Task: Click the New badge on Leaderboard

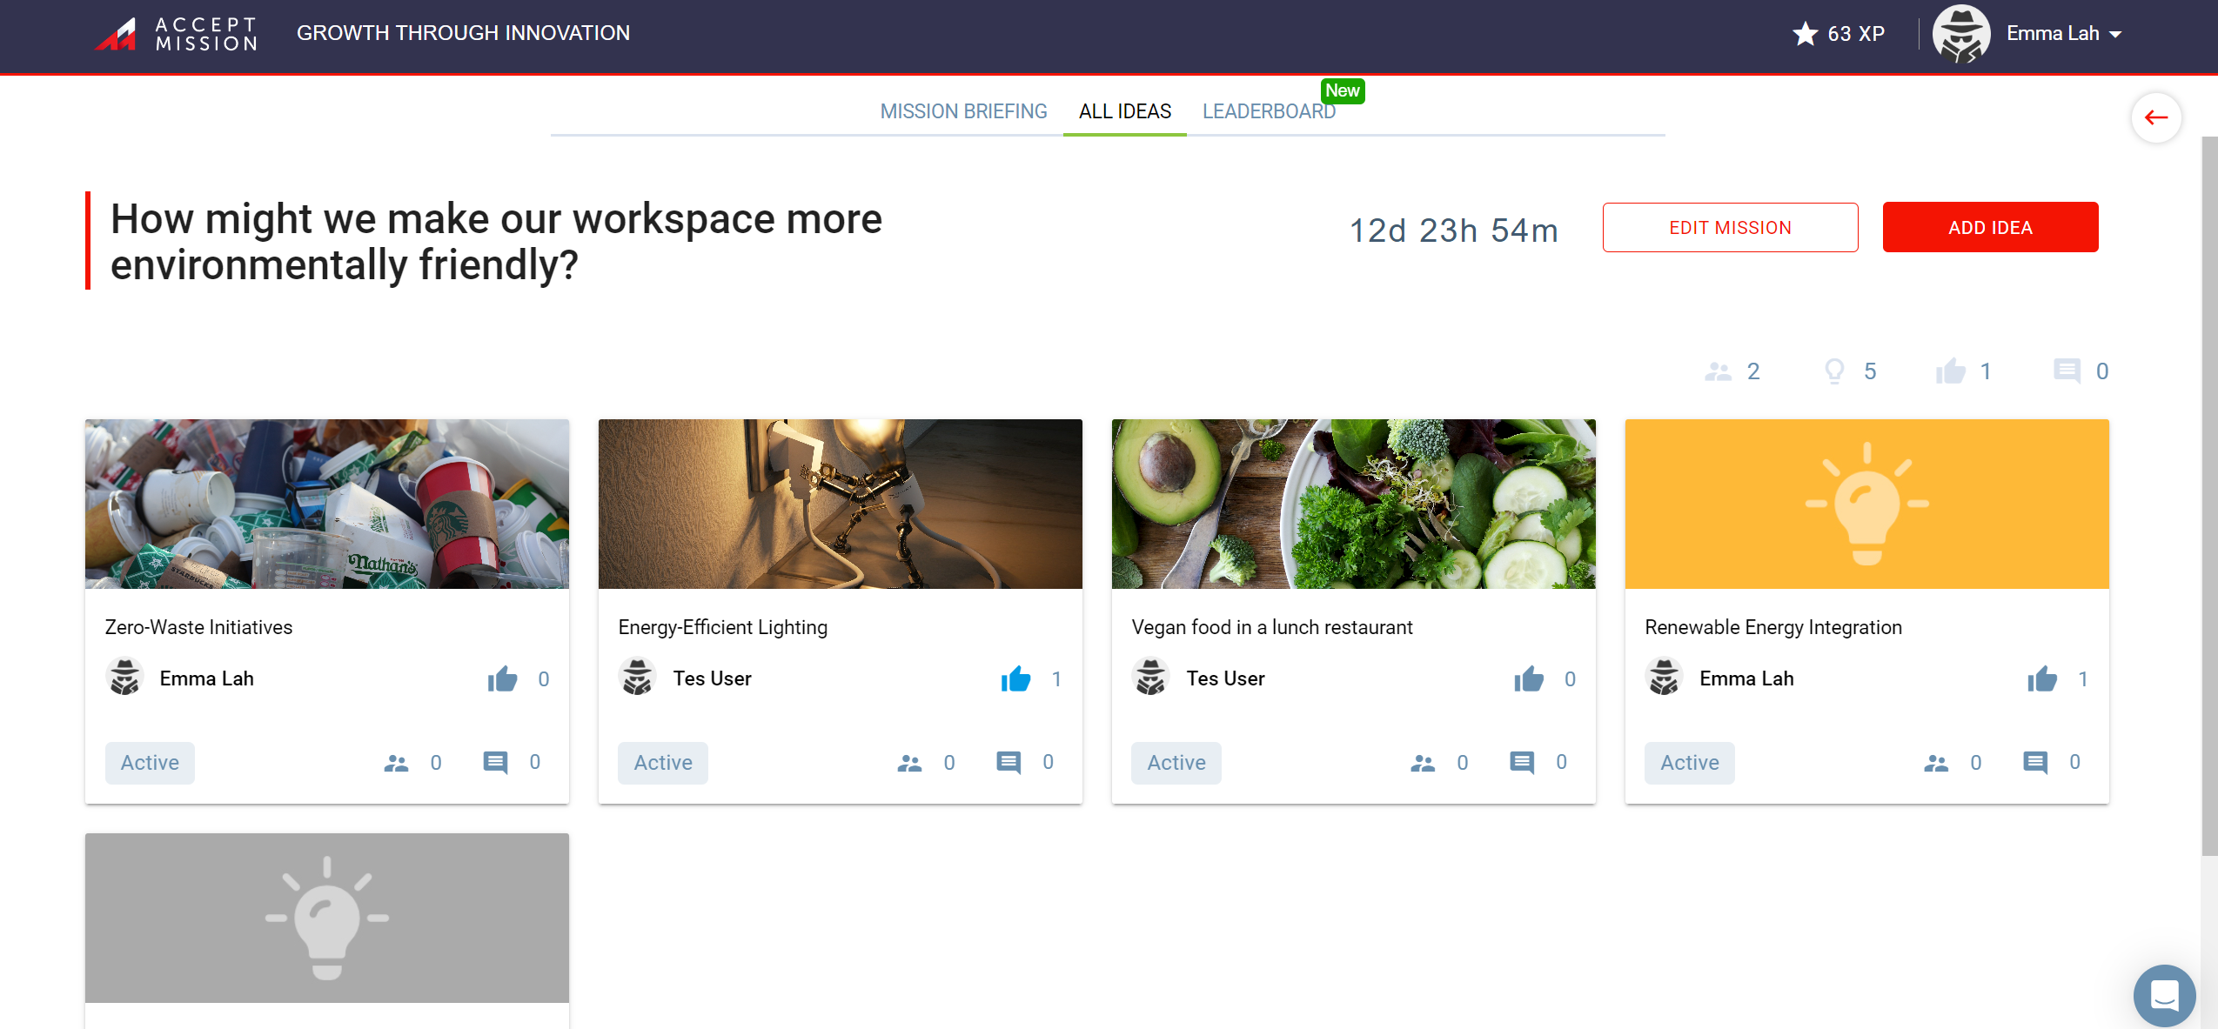Action: click(1343, 90)
